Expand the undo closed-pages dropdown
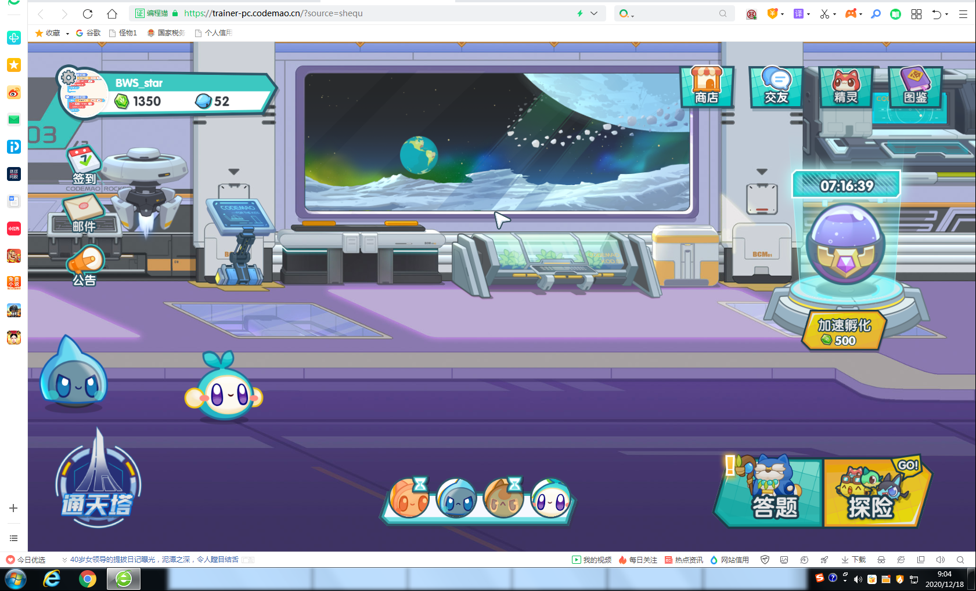Image resolution: width=976 pixels, height=591 pixels. [947, 14]
